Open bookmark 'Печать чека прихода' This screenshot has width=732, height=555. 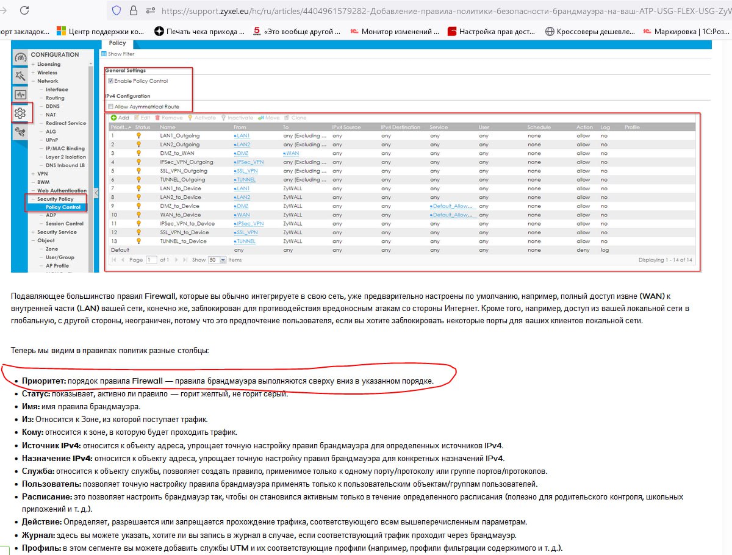coord(199,31)
